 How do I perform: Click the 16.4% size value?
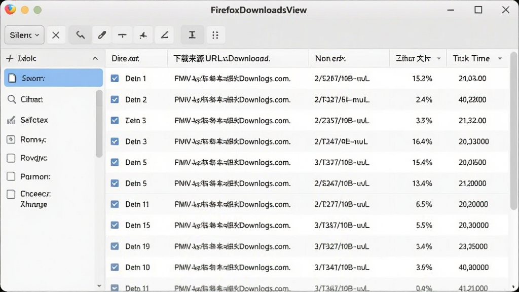(422, 141)
